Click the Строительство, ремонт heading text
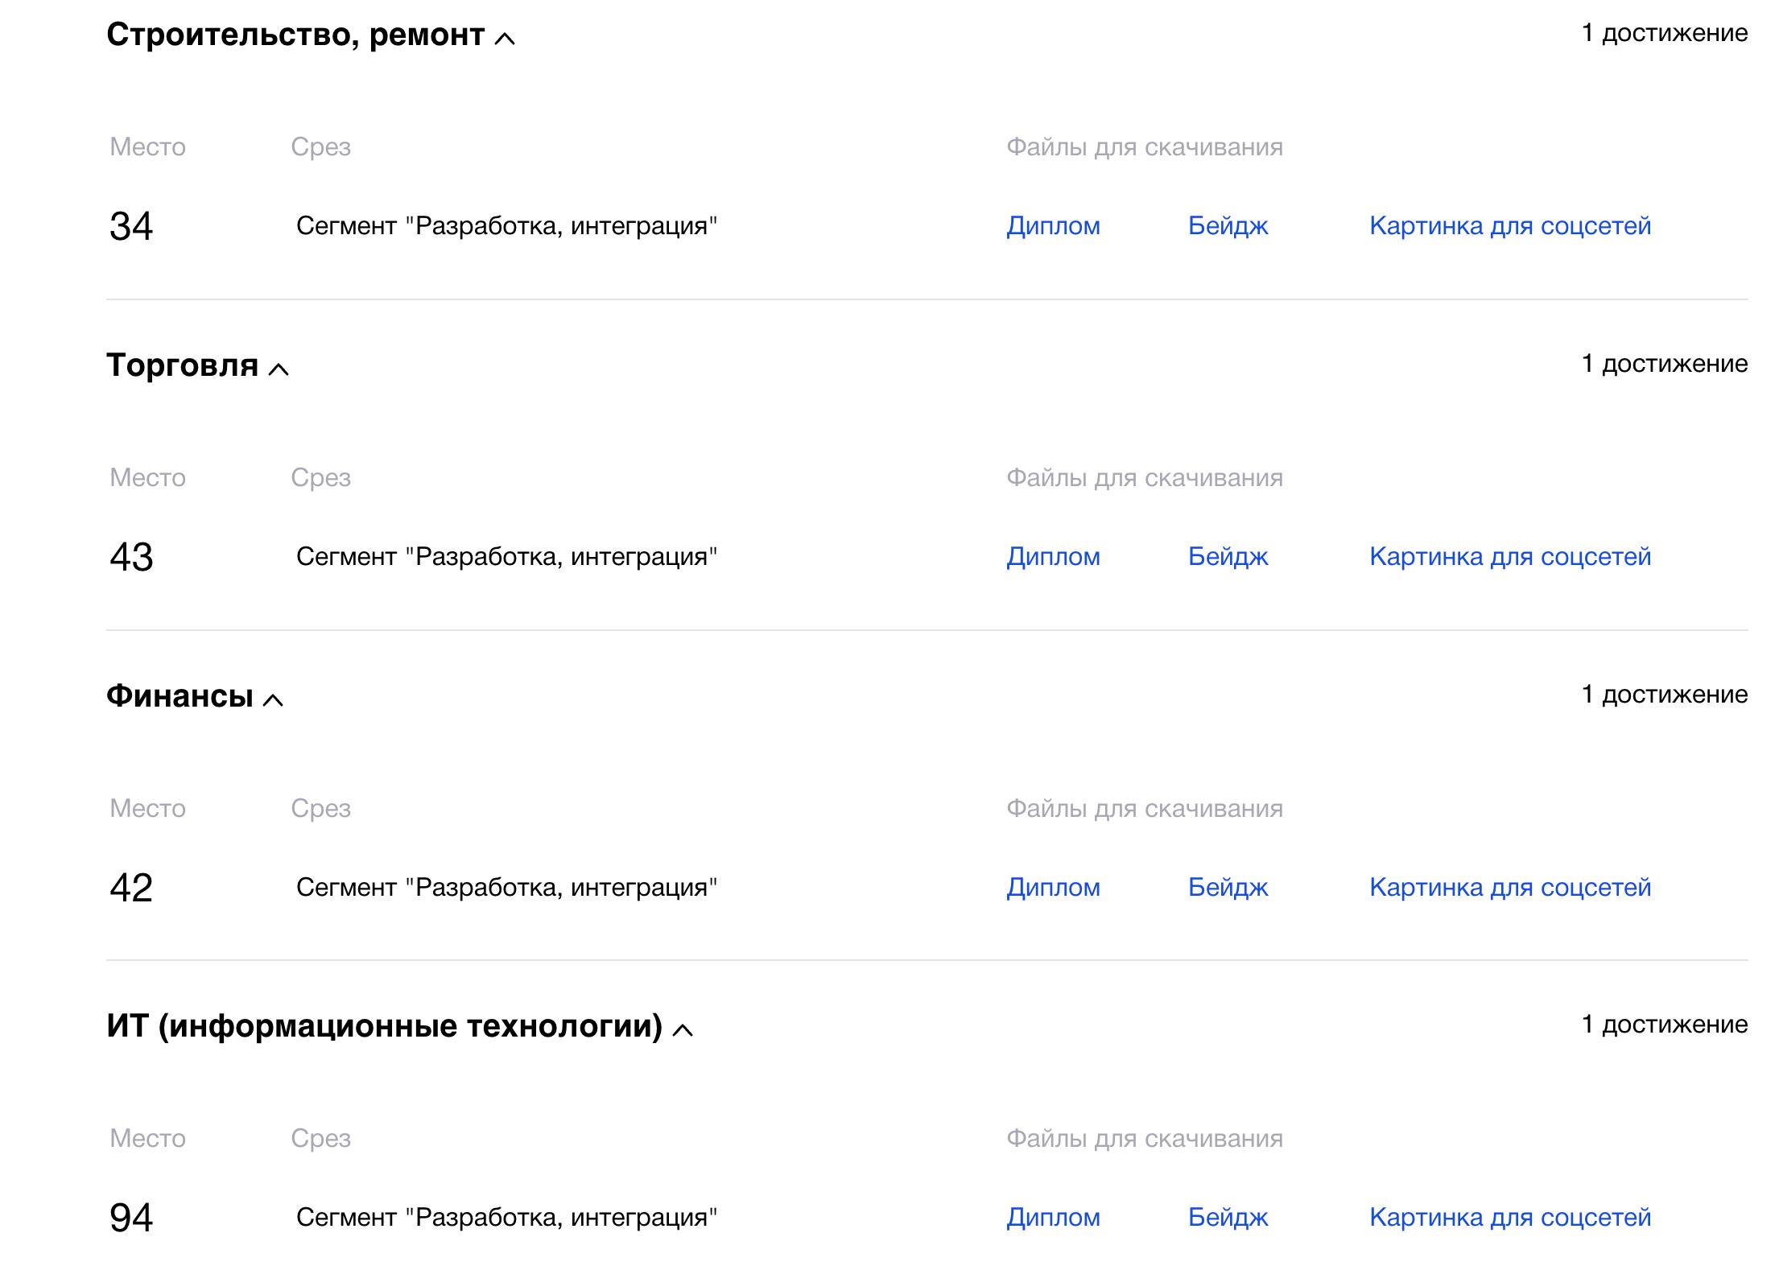The width and height of the screenshot is (1779, 1270). [295, 35]
